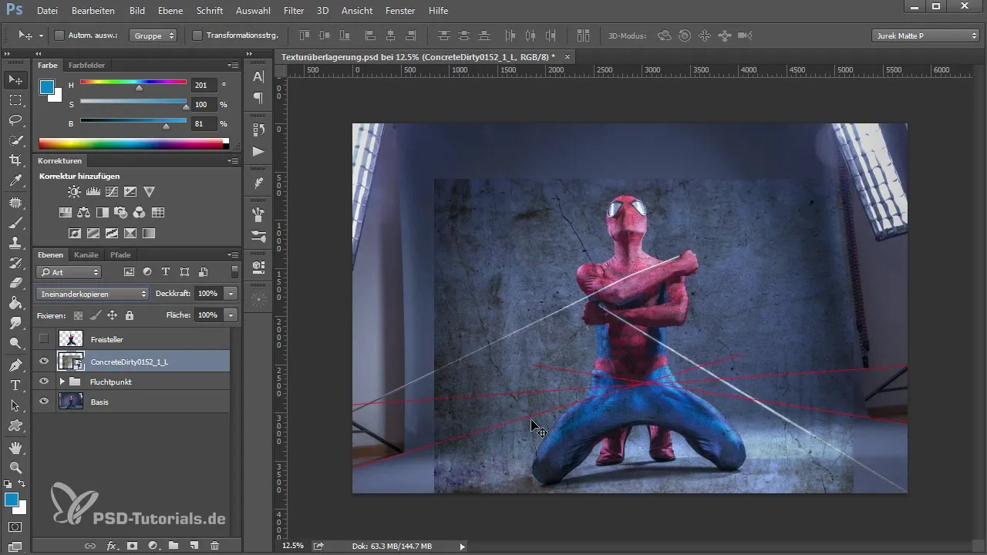Viewport: 987px width, 555px height.
Task: Select the Crop tool
Action: [x=15, y=160]
